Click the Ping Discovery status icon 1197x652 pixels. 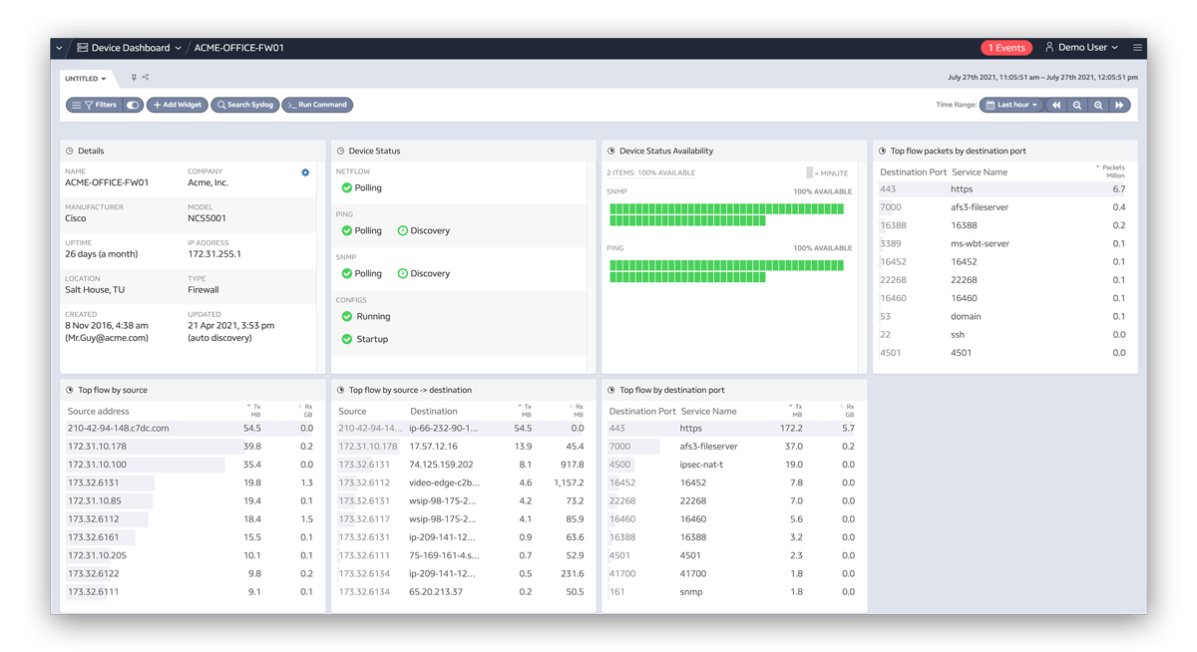pos(403,230)
